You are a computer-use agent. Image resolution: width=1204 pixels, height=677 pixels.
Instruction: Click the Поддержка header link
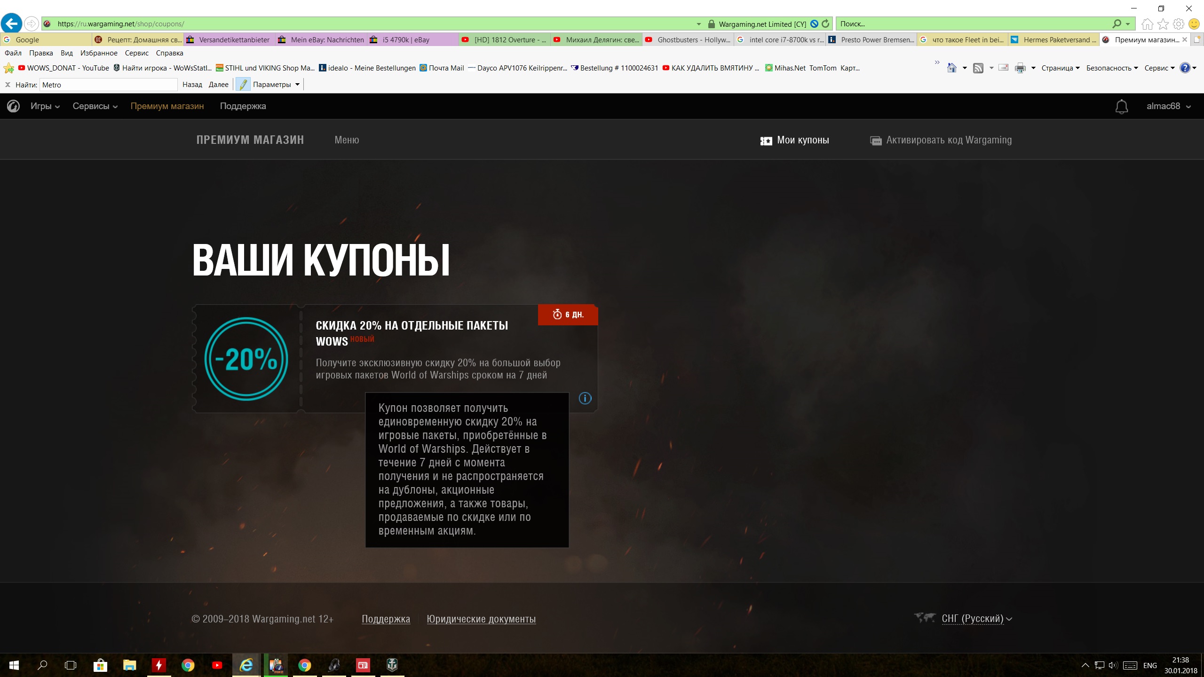coord(243,106)
